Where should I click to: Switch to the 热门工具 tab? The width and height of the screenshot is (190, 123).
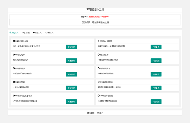[14, 33]
